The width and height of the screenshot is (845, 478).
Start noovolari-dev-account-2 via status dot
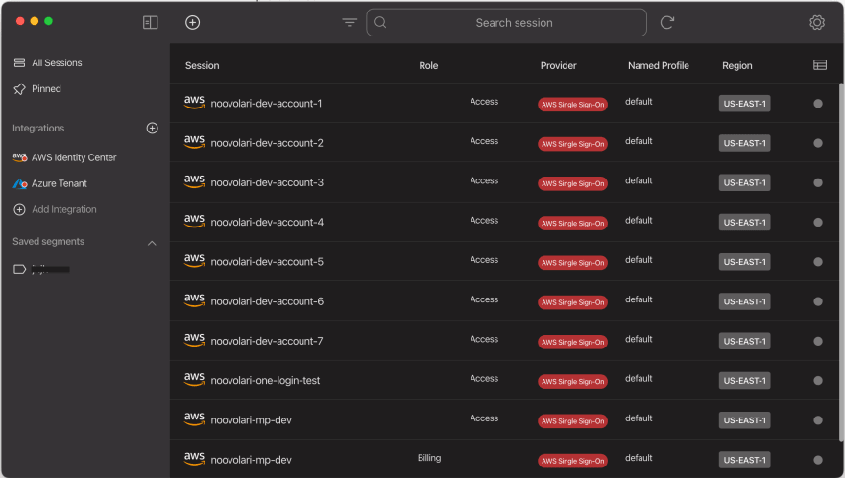tap(817, 143)
